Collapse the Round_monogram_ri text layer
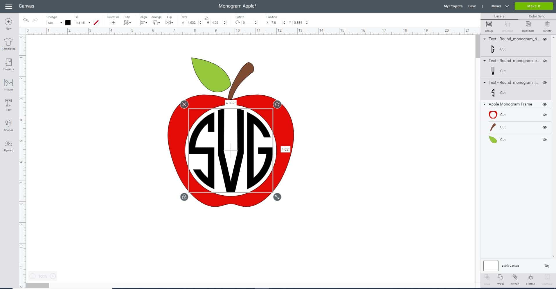The width and height of the screenshot is (556, 289). point(485,39)
